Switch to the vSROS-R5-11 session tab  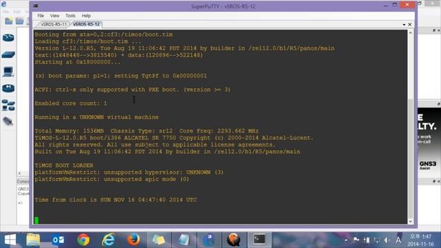[53, 25]
